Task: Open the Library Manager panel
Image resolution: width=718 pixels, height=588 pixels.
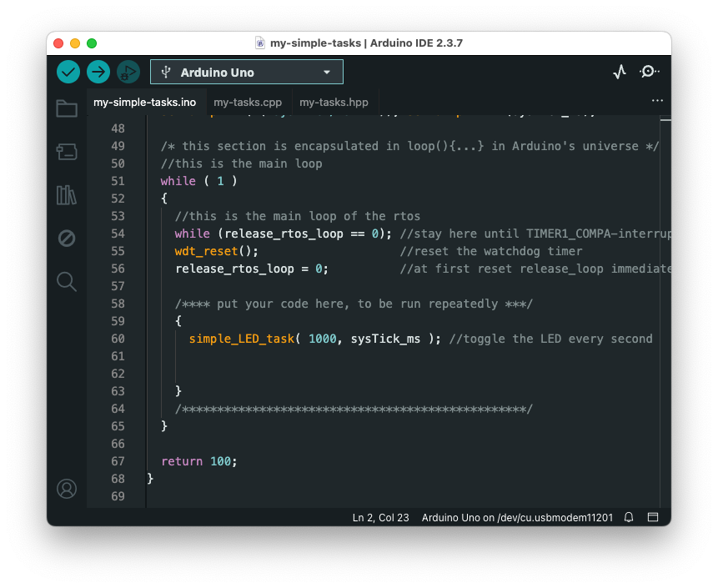Action: (x=67, y=195)
